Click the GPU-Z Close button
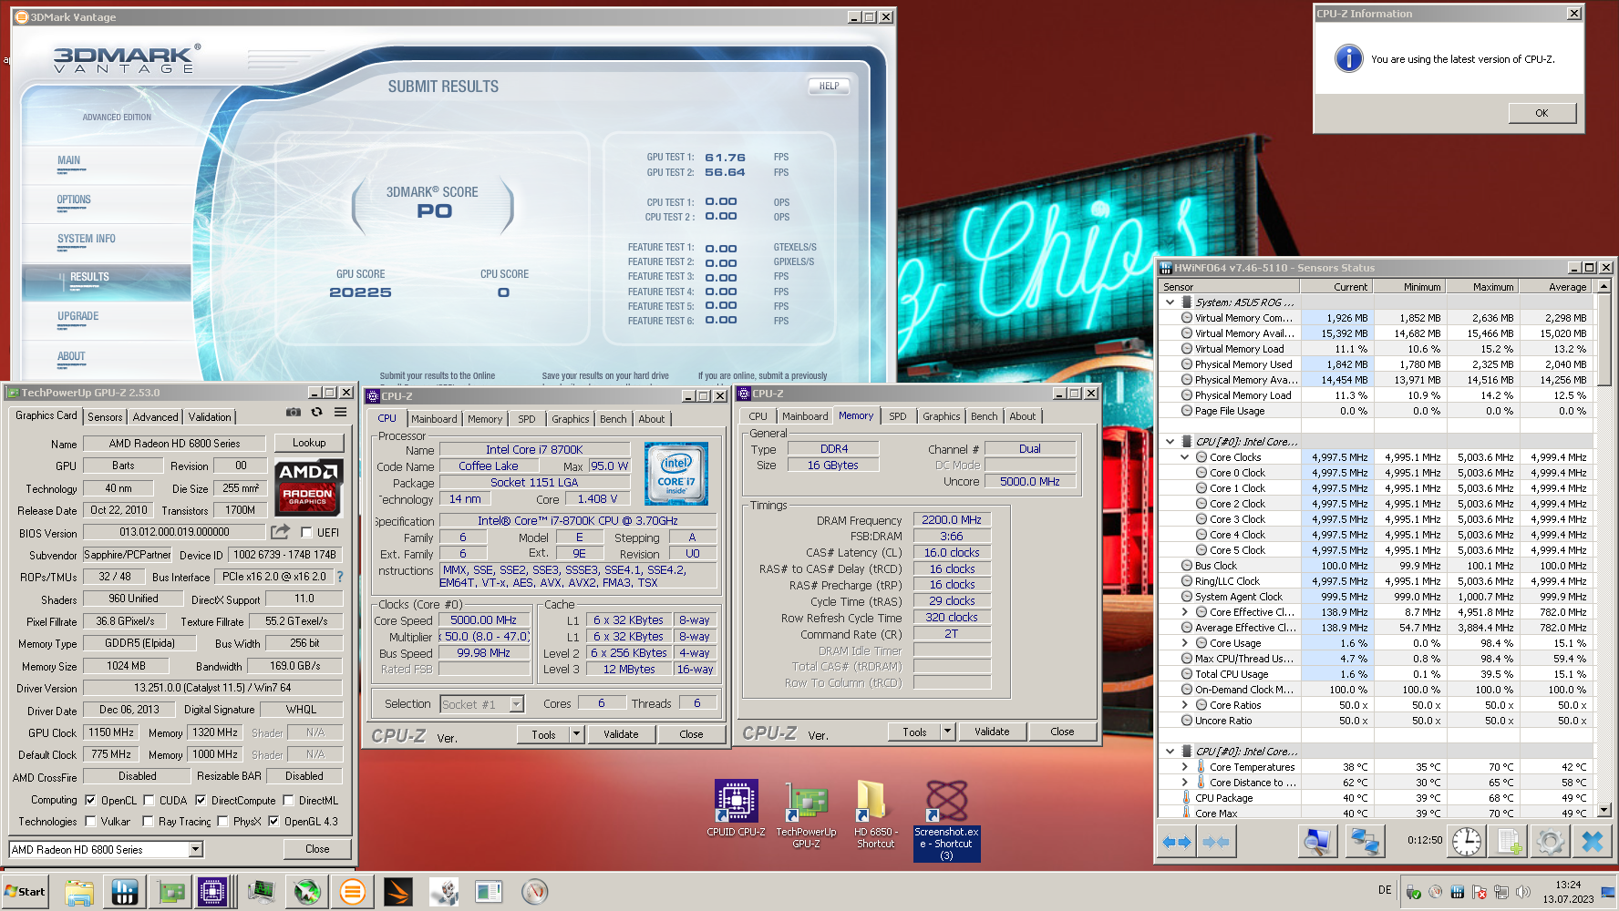This screenshot has width=1619, height=911. tap(317, 849)
